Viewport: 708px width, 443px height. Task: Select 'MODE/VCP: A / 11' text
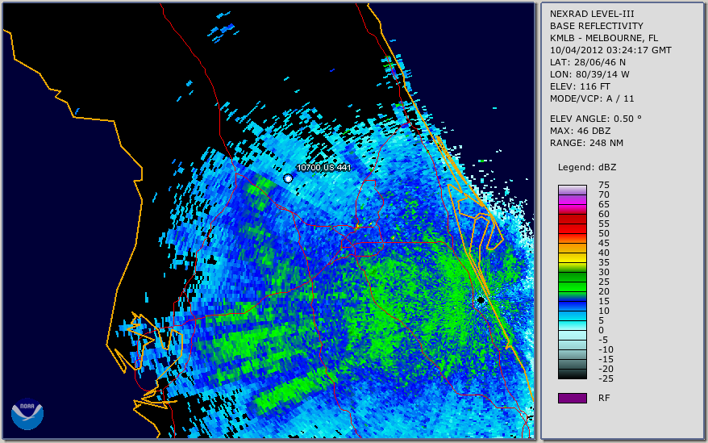[592, 98]
